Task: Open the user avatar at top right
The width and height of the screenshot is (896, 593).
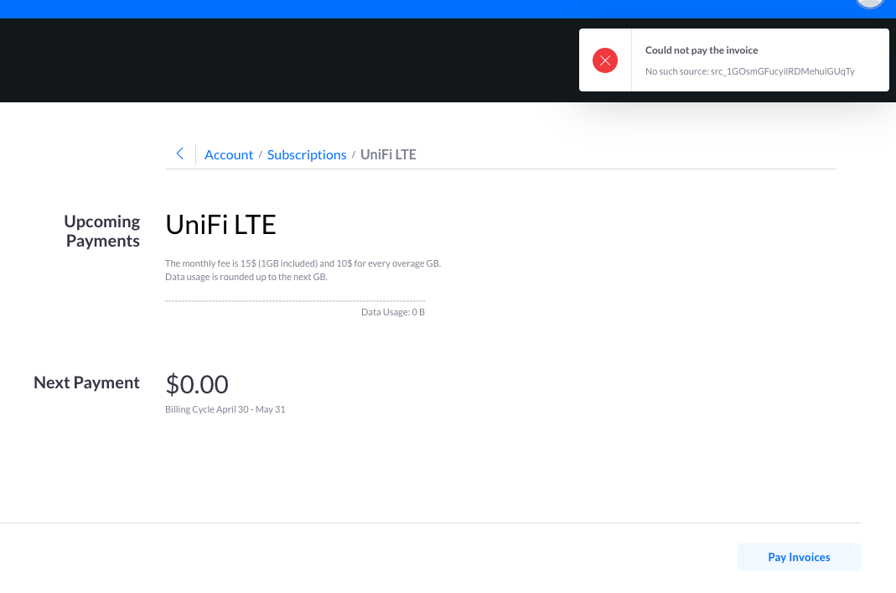Action: coord(870,3)
